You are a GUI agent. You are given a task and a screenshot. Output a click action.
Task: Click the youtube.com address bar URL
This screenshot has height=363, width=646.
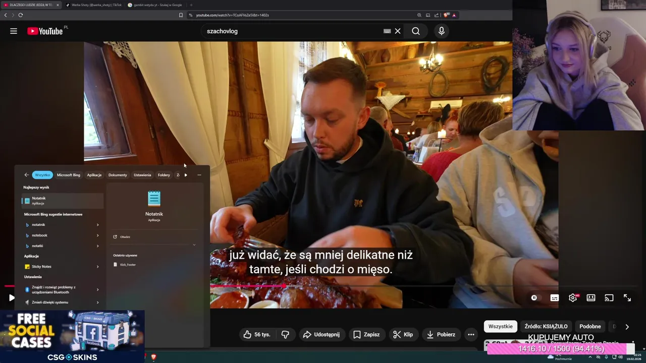tap(232, 15)
